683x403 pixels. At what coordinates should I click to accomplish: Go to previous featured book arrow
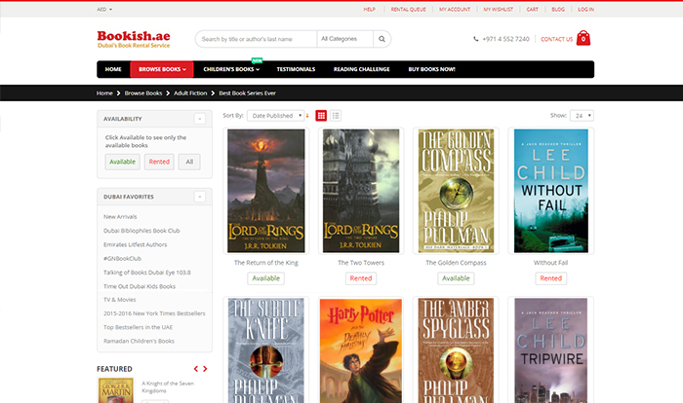[x=196, y=369]
